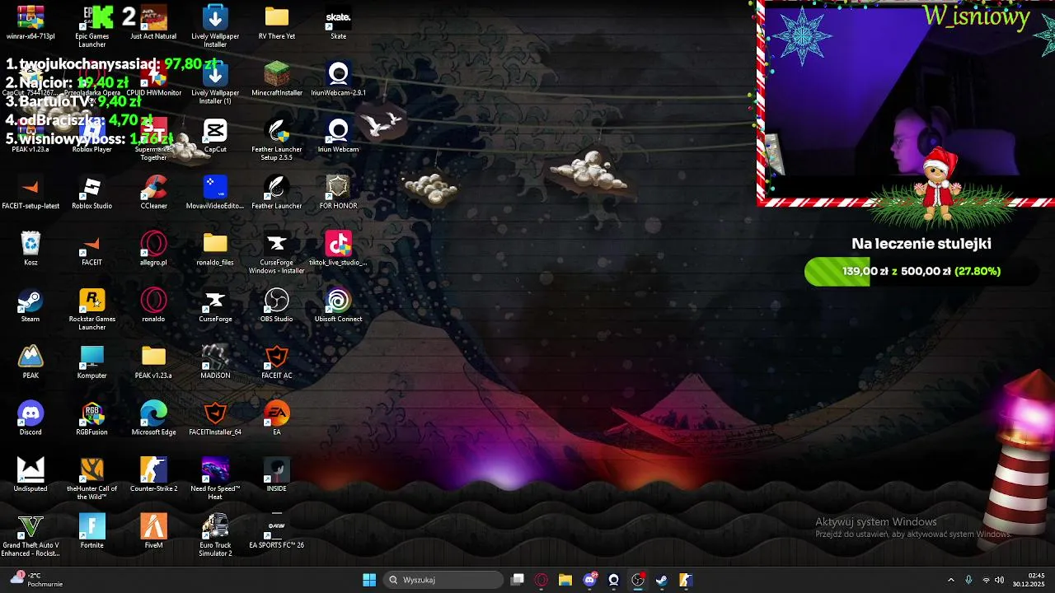This screenshot has height=593, width=1055.
Task: Select the EA SPORTS FC 26 shortcut
Action: click(x=277, y=532)
